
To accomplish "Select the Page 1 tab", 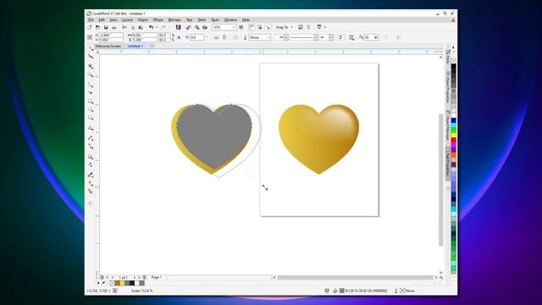I will point(156,277).
